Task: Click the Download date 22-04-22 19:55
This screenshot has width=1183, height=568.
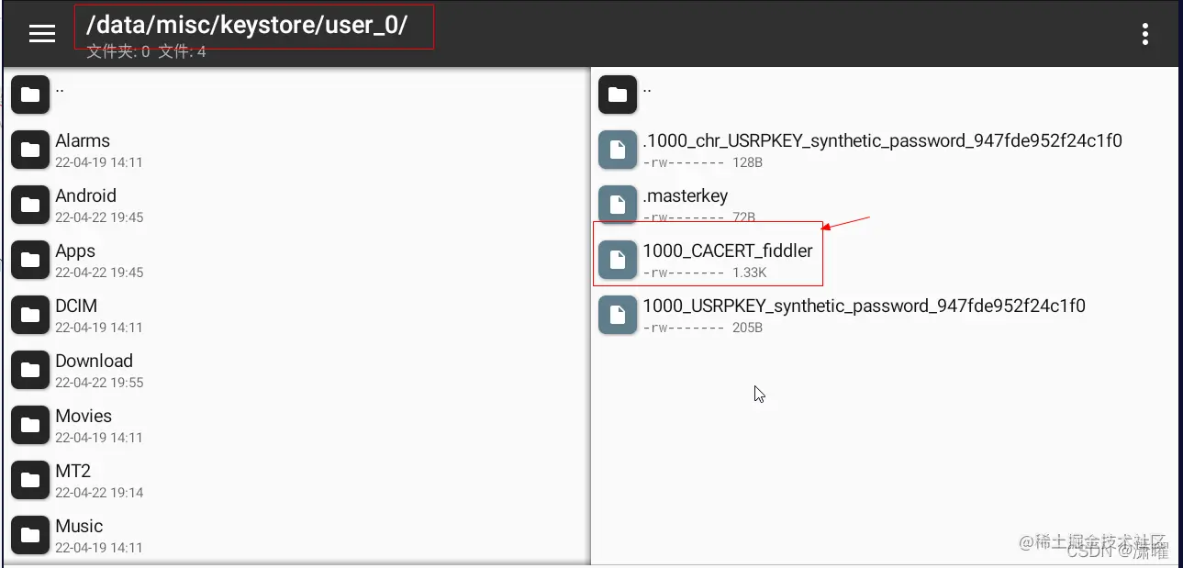Action: point(99,383)
